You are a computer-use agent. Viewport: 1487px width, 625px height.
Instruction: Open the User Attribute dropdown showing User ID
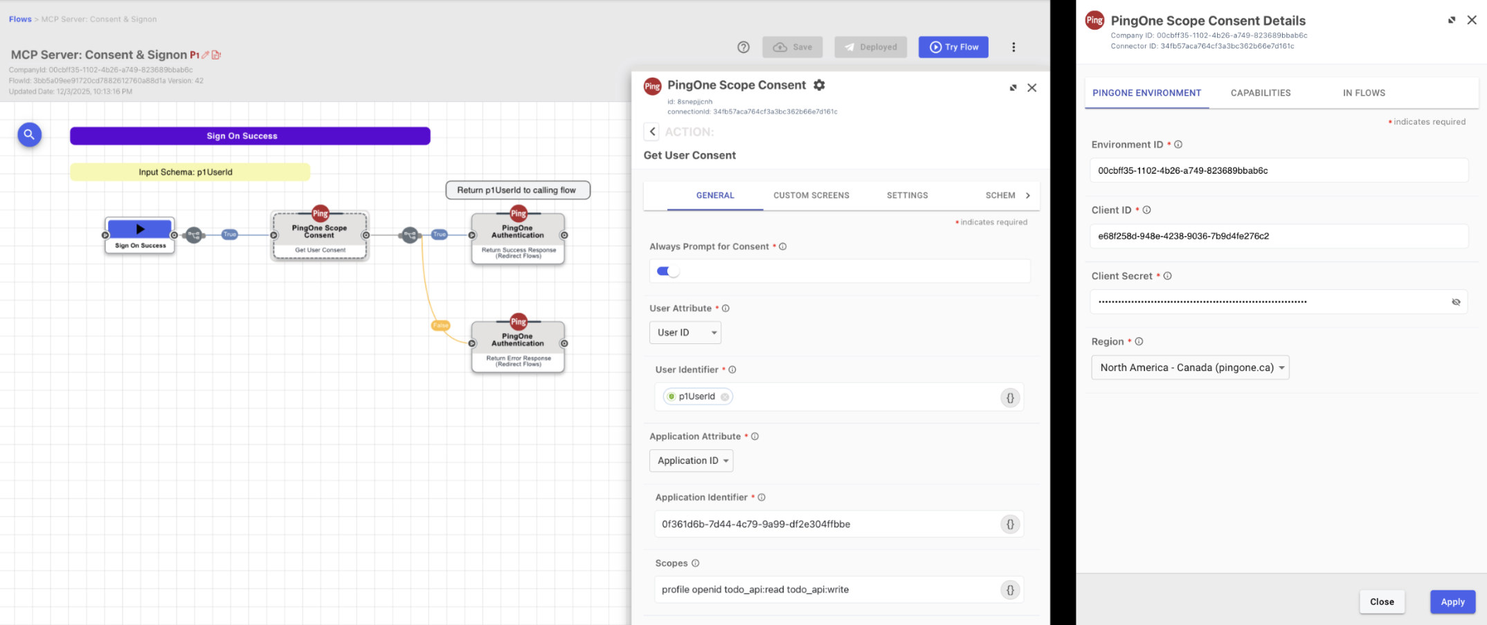pos(685,332)
